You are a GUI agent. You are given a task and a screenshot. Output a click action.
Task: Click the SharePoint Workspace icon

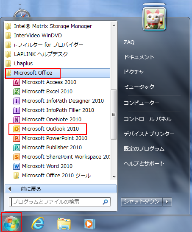pos(17,157)
